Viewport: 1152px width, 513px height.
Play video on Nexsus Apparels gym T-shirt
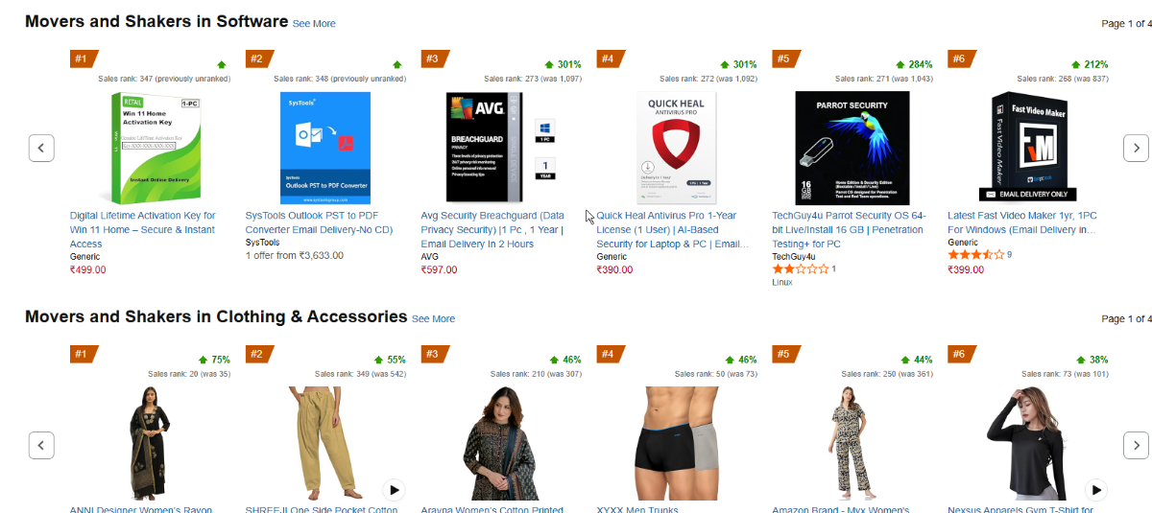point(1096,489)
